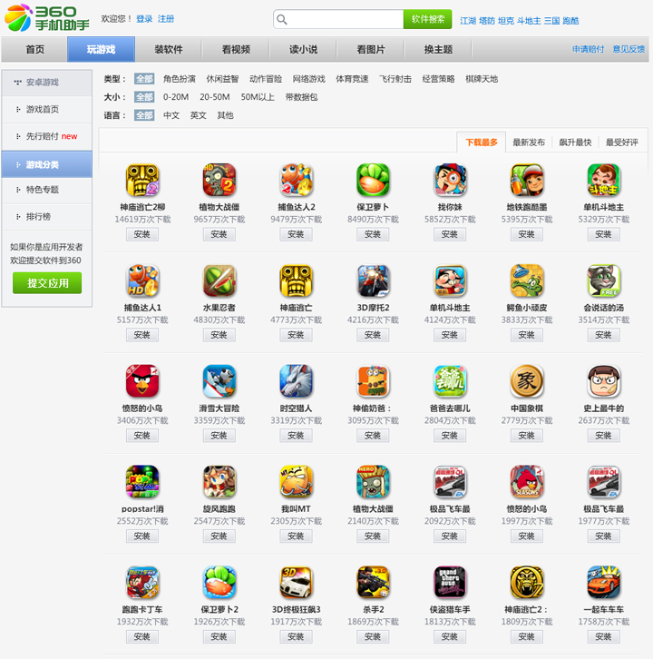Click the 会说话的汤姆猫 cat icon
Screen dimensions: 653x659
(603, 280)
